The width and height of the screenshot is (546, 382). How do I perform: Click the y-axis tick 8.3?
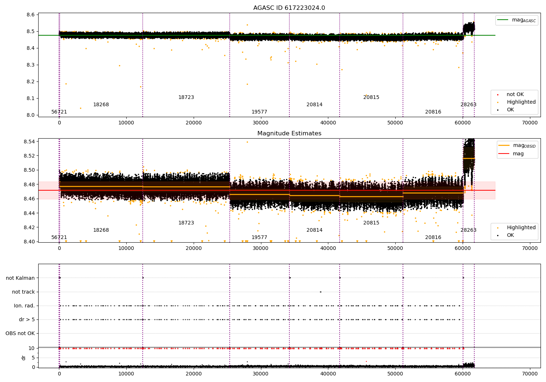click(x=31, y=65)
